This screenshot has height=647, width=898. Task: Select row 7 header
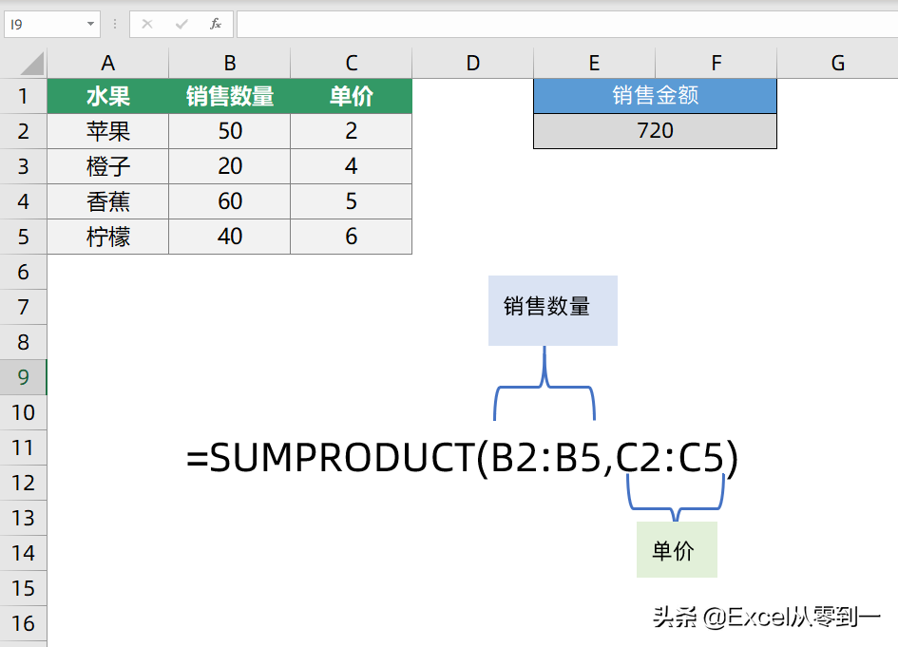[23, 307]
